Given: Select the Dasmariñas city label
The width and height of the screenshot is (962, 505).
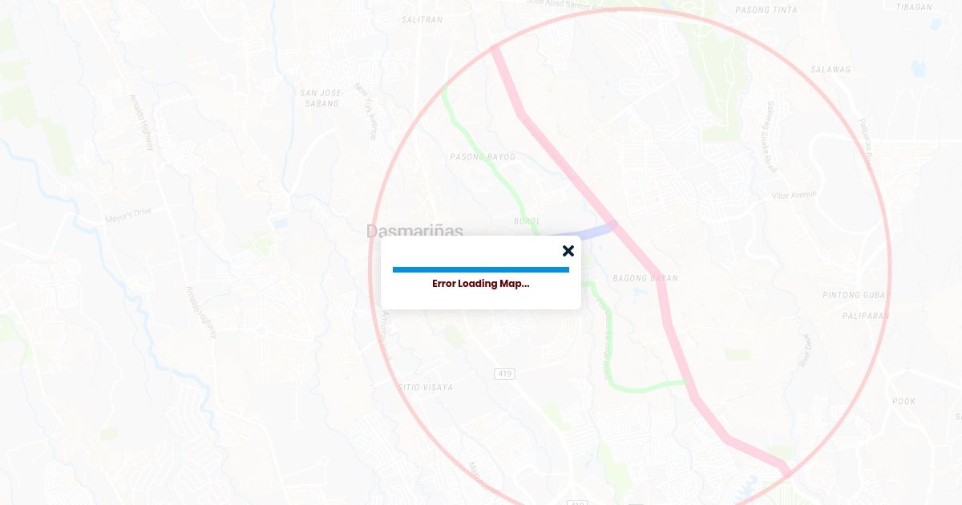Looking at the screenshot, I should pyautogui.click(x=414, y=231).
